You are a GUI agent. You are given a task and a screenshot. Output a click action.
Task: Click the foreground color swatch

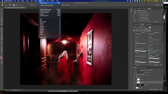pyautogui.click(x=1, y=58)
